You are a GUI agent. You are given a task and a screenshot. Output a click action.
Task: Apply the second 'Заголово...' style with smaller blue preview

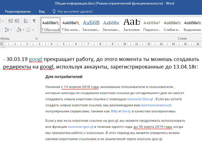coord(111,25)
